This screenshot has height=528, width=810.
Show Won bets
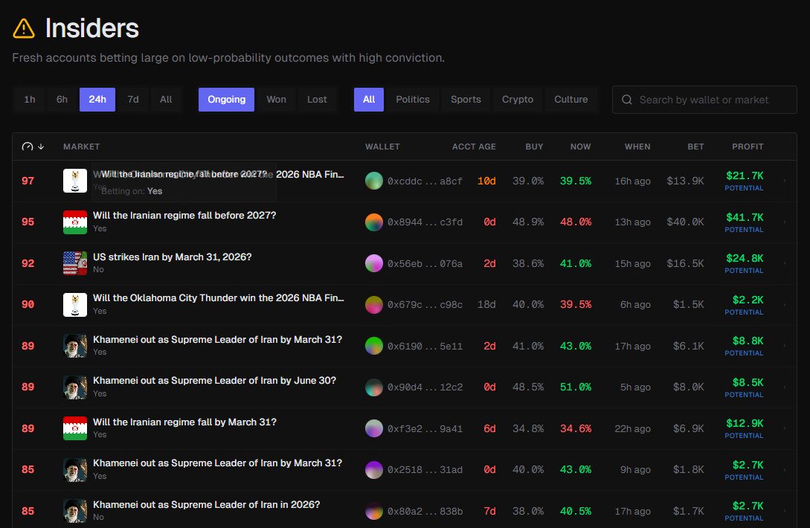coord(277,100)
